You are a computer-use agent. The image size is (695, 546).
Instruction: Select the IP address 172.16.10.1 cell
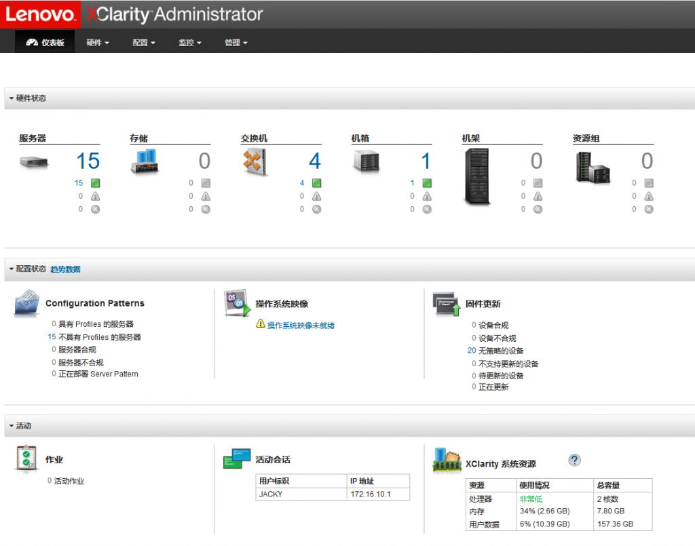tap(379, 494)
